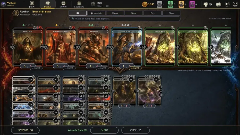Click the 3,550 gold amount

(x=151, y=4)
